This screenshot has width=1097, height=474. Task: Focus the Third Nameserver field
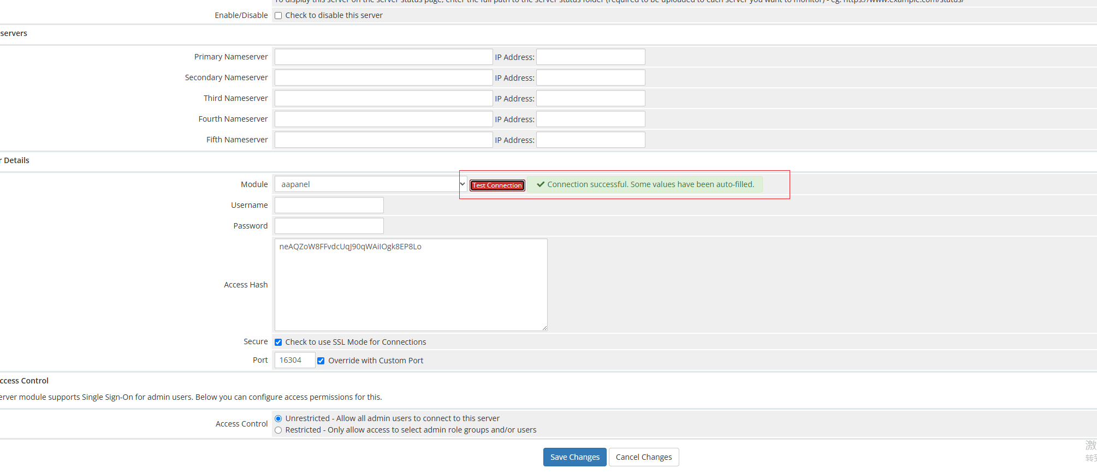pyautogui.click(x=384, y=98)
